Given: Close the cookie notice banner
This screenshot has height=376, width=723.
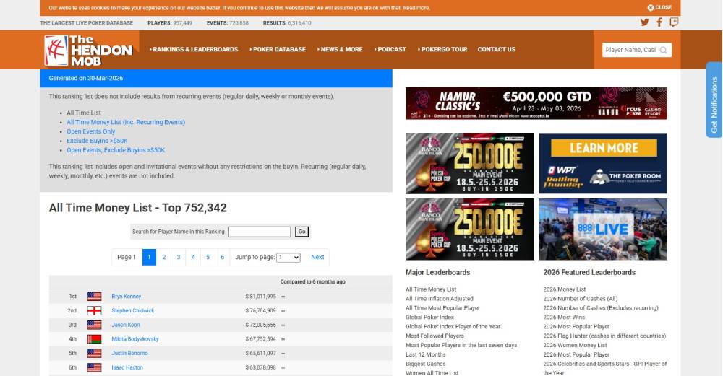Looking at the screenshot, I should [659, 7].
